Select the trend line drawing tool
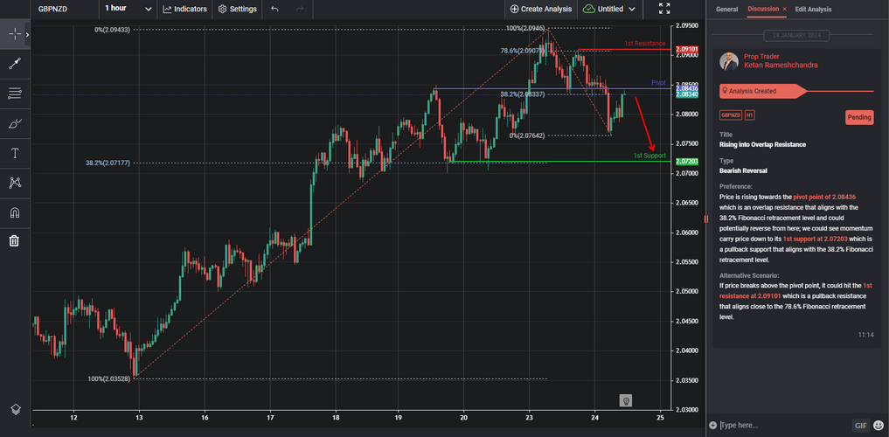 point(15,64)
